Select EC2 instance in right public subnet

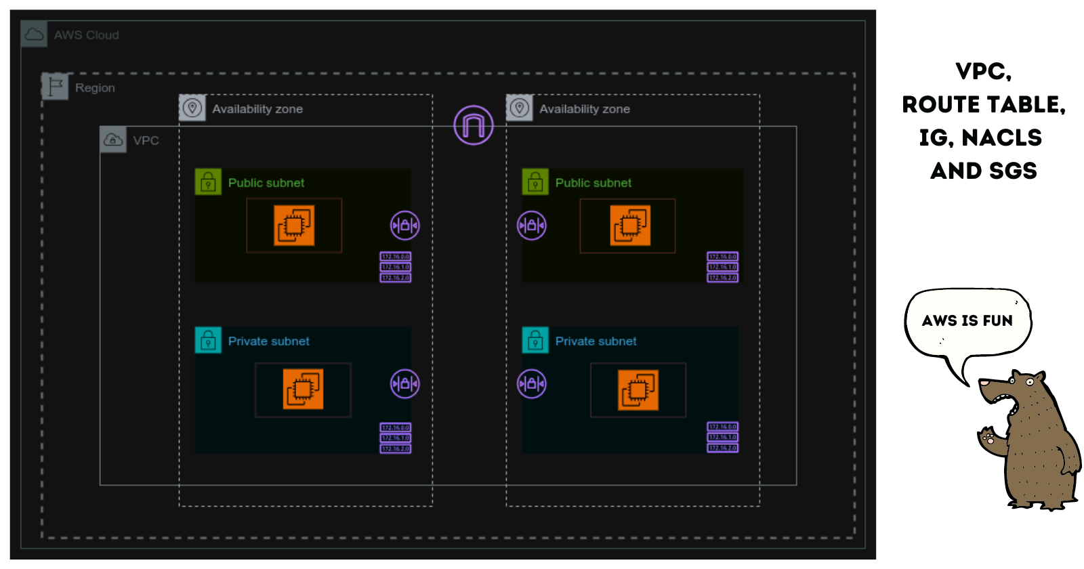tap(630, 226)
